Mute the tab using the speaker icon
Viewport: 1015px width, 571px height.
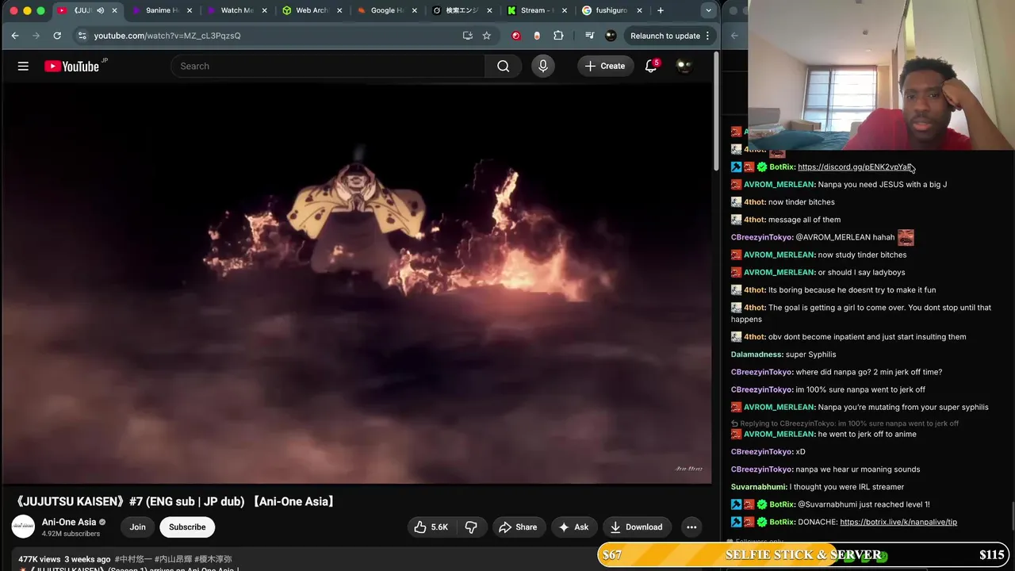100,10
